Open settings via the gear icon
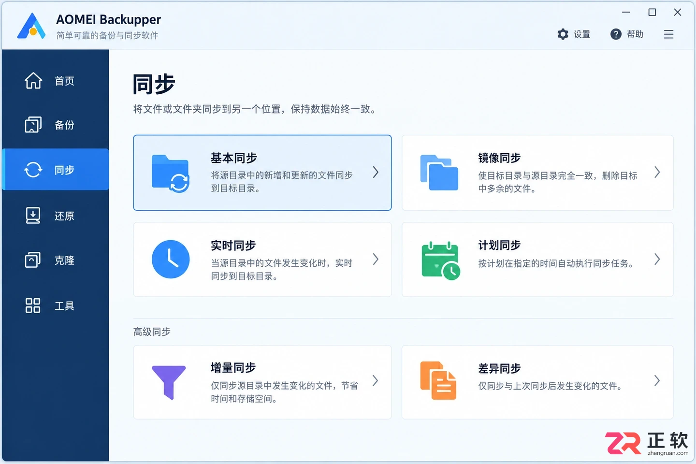This screenshot has height=464, width=696. 563,34
